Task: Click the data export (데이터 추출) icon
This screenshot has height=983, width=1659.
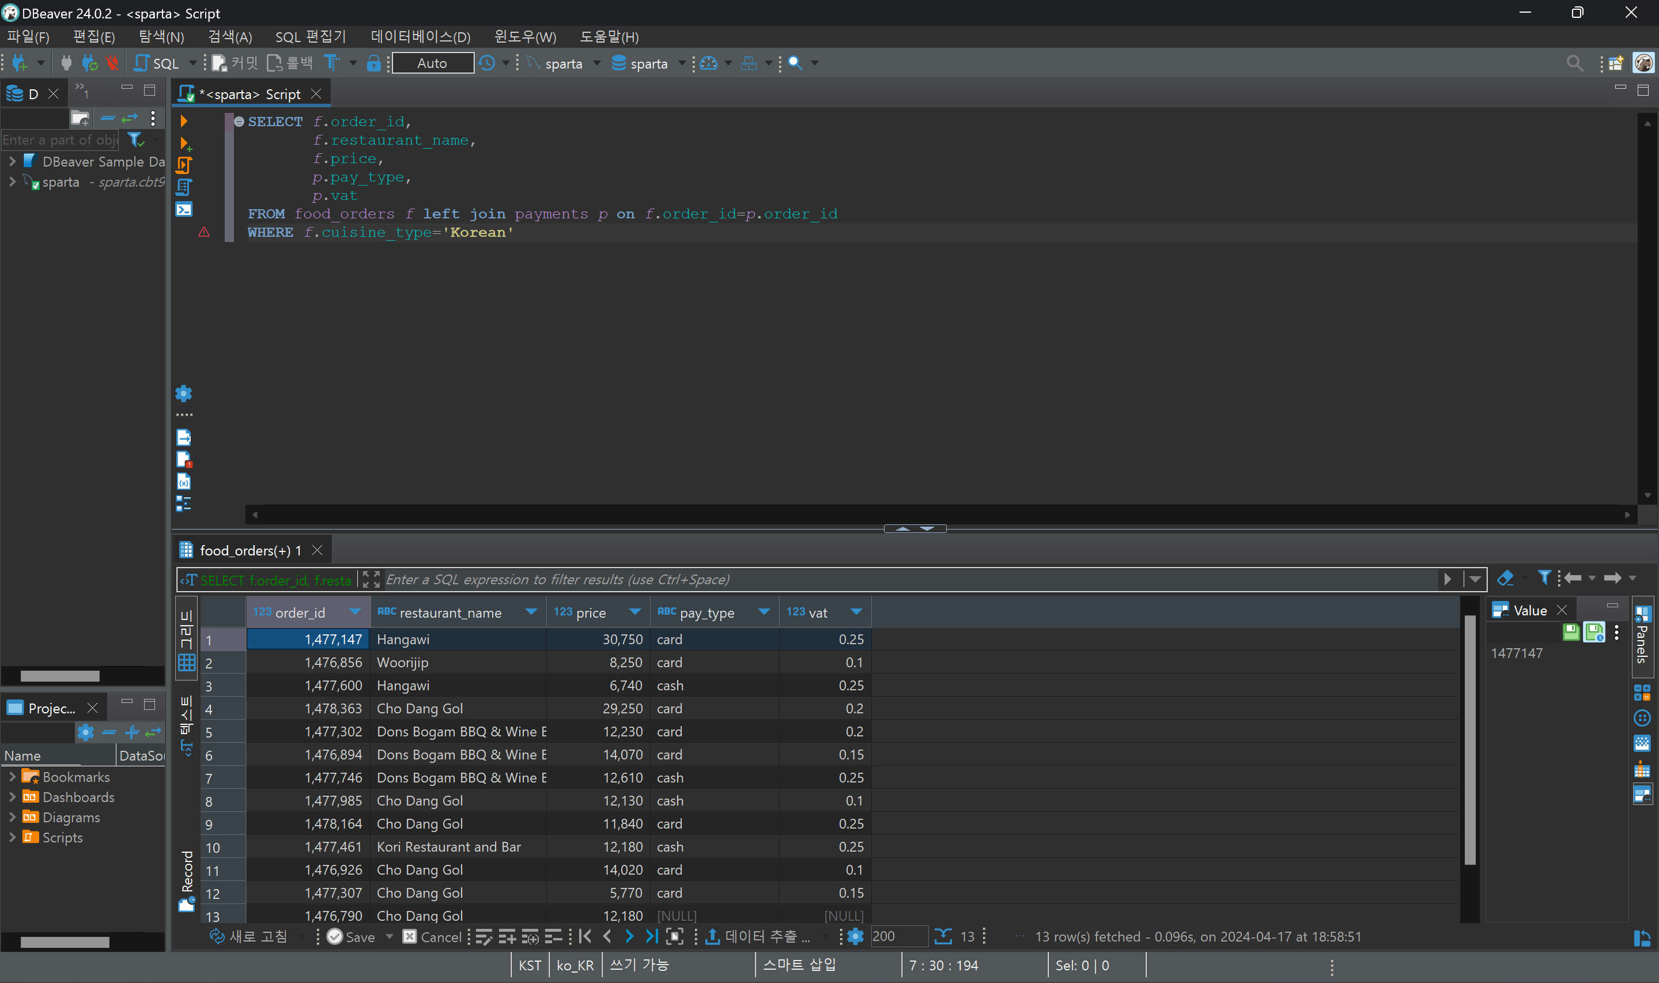Action: [760, 936]
